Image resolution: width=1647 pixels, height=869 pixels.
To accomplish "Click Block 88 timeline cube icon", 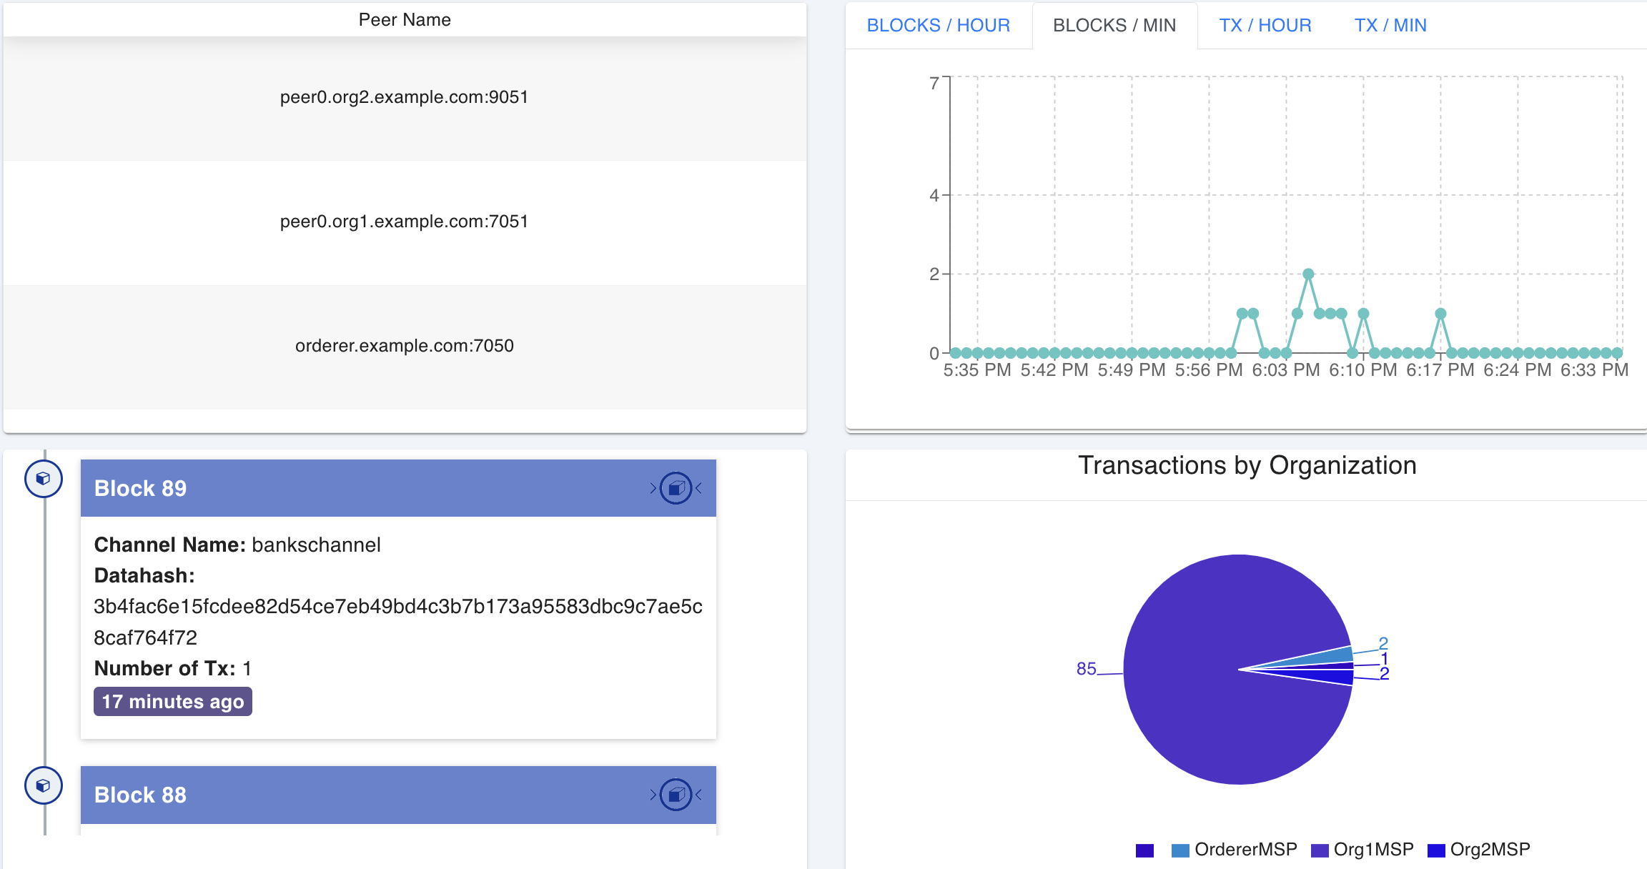I will [44, 785].
